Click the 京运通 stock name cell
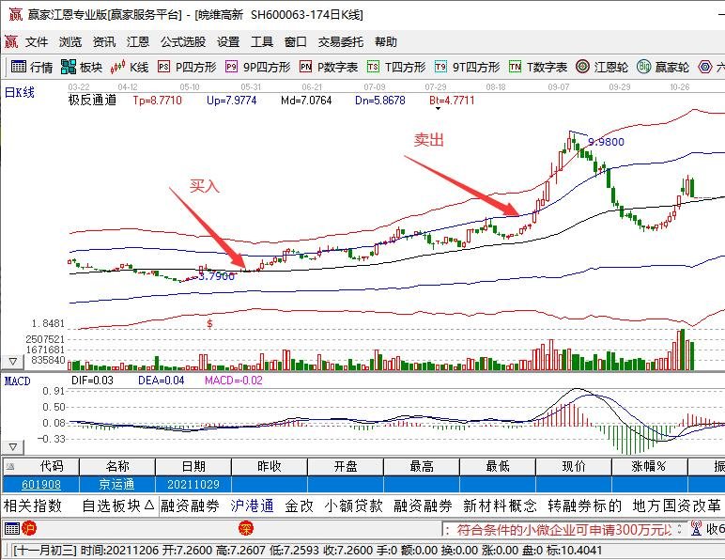The width and height of the screenshot is (725, 560). [x=116, y=485]
